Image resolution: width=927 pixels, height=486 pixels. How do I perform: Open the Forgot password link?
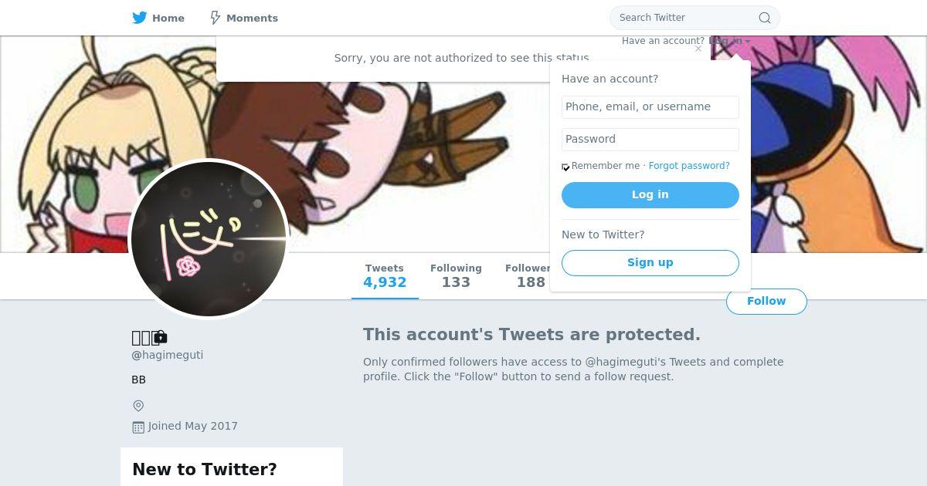point(689,166)
